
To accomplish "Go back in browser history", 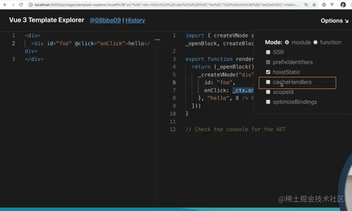I will coord(5,5).
